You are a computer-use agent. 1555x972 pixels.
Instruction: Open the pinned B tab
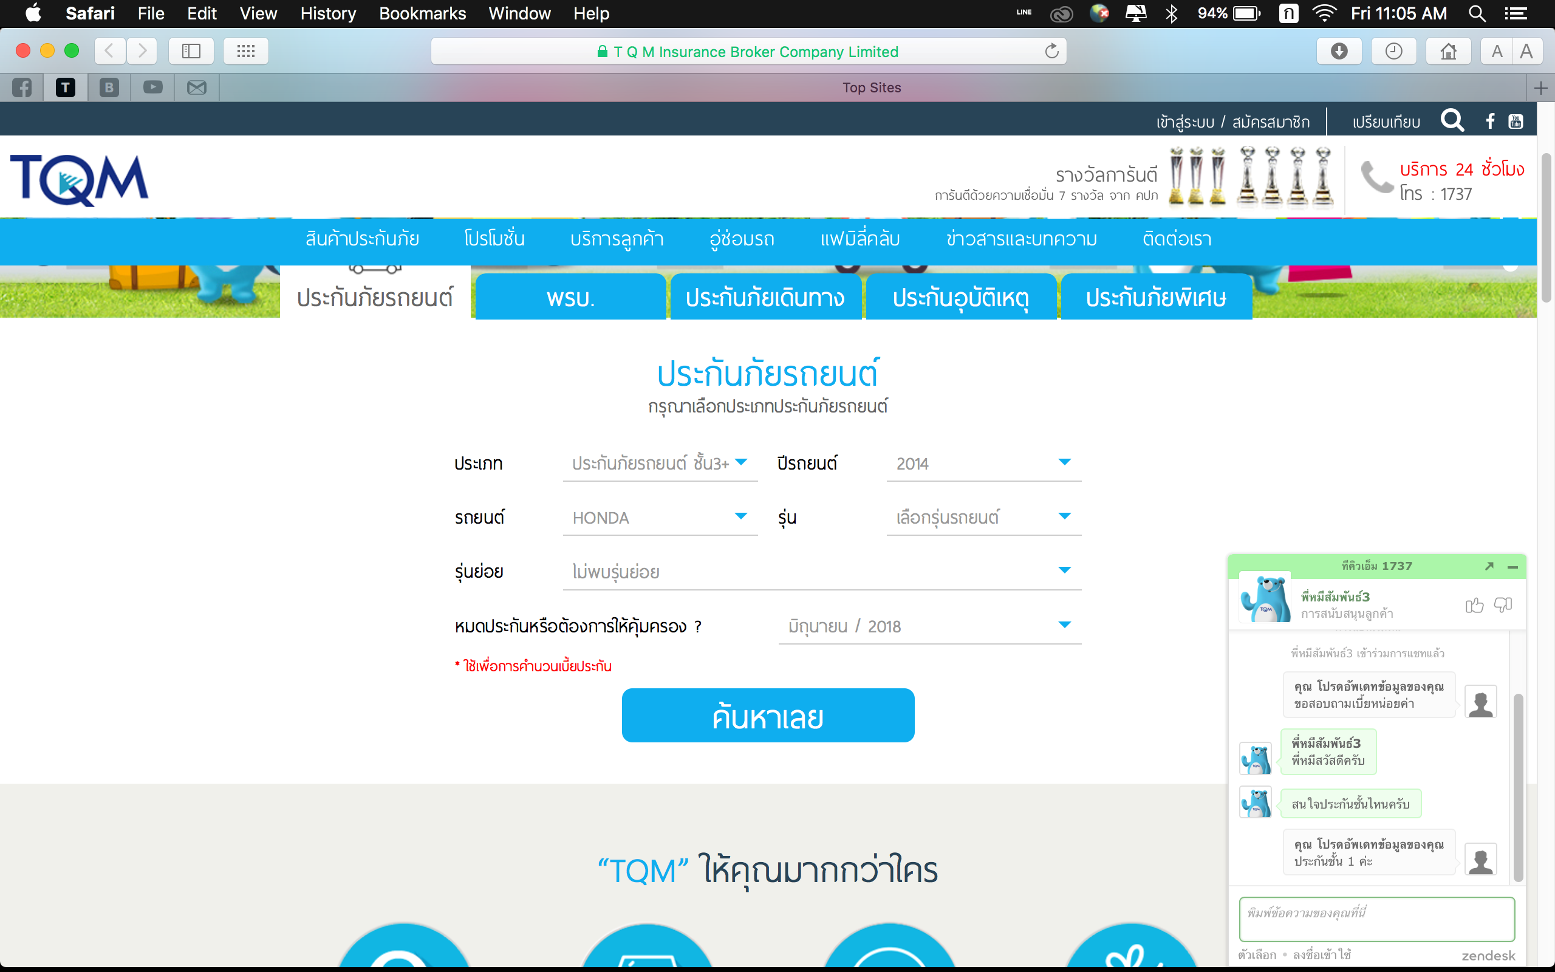(109, 87)
